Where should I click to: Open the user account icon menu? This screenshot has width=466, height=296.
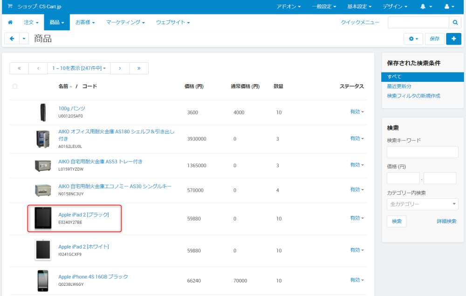pos(449,6)
